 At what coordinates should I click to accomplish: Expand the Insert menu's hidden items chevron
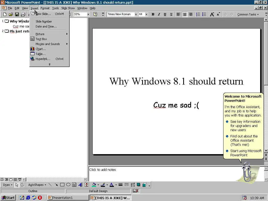click(49, 64)
